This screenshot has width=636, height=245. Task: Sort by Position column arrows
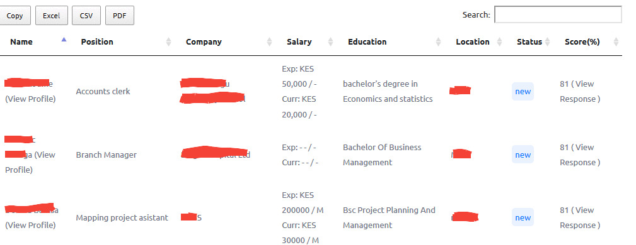[x=169, y=41]
